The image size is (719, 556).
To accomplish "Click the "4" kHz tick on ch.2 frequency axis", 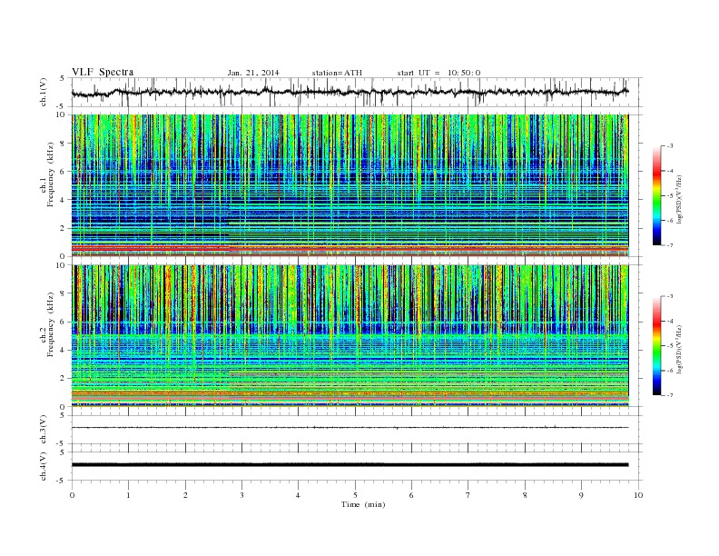I will 64,350.
